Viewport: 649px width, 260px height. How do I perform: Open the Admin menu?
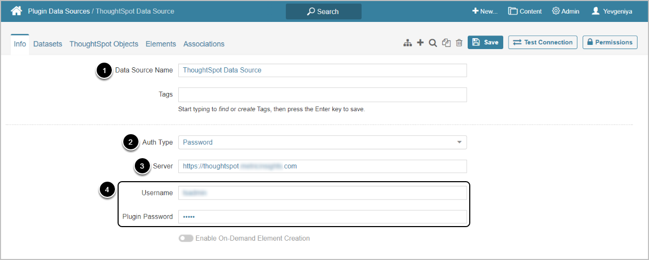click(x=566, y=11)
